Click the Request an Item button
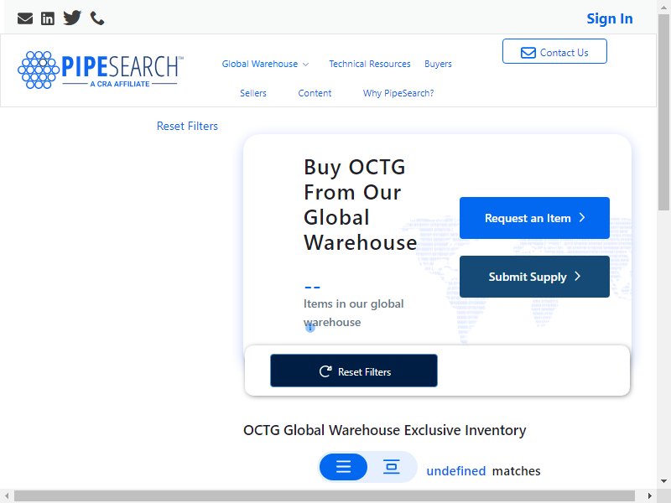The image size is (671, 503). 534,218
